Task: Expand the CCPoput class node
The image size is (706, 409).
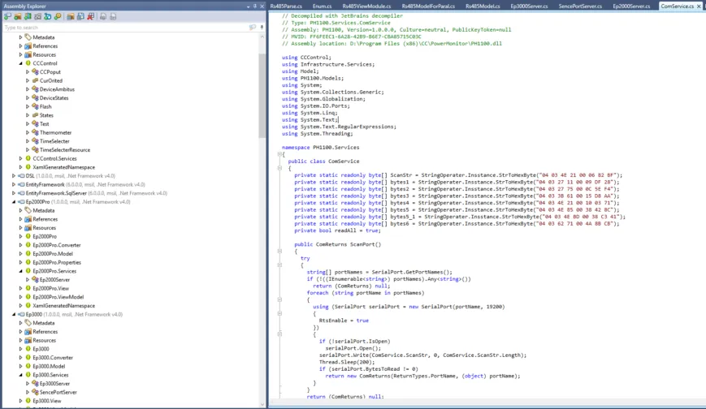Action: (x=28, y=72)
